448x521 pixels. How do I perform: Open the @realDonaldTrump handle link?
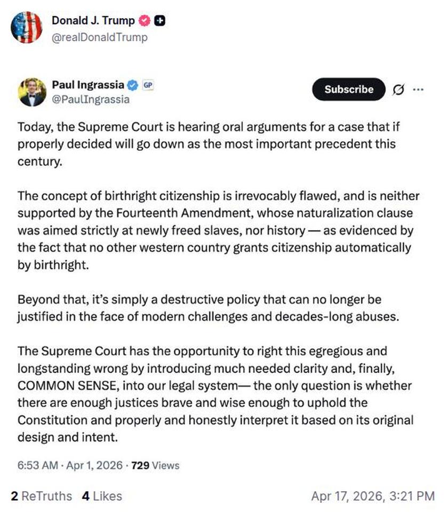(99, 37)
